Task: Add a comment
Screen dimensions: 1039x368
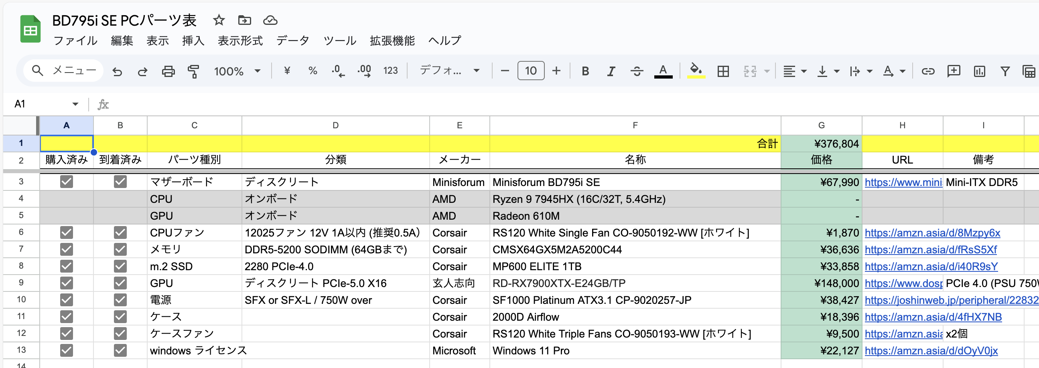Action: tap(954, 71)
